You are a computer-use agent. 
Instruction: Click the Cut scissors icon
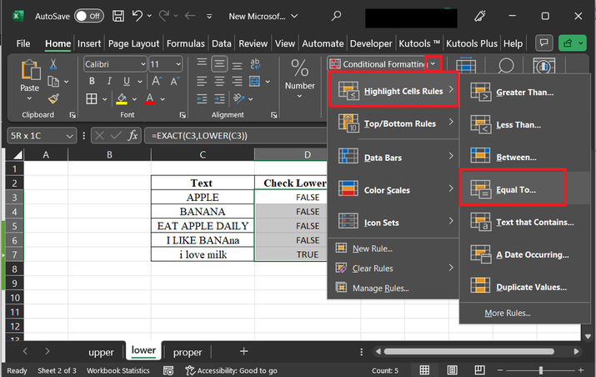53,63
